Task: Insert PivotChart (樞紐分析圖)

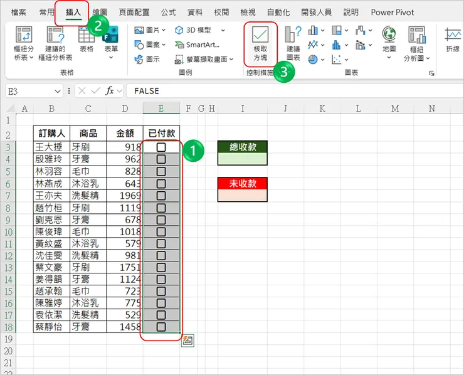Action: [x=416, y=43]
